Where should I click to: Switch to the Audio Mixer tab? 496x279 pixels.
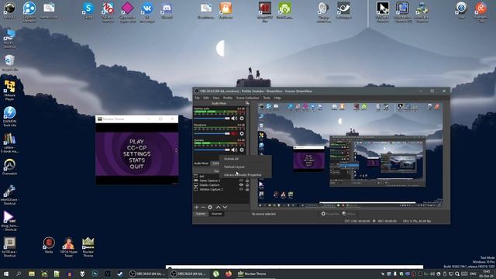(201, 164)
